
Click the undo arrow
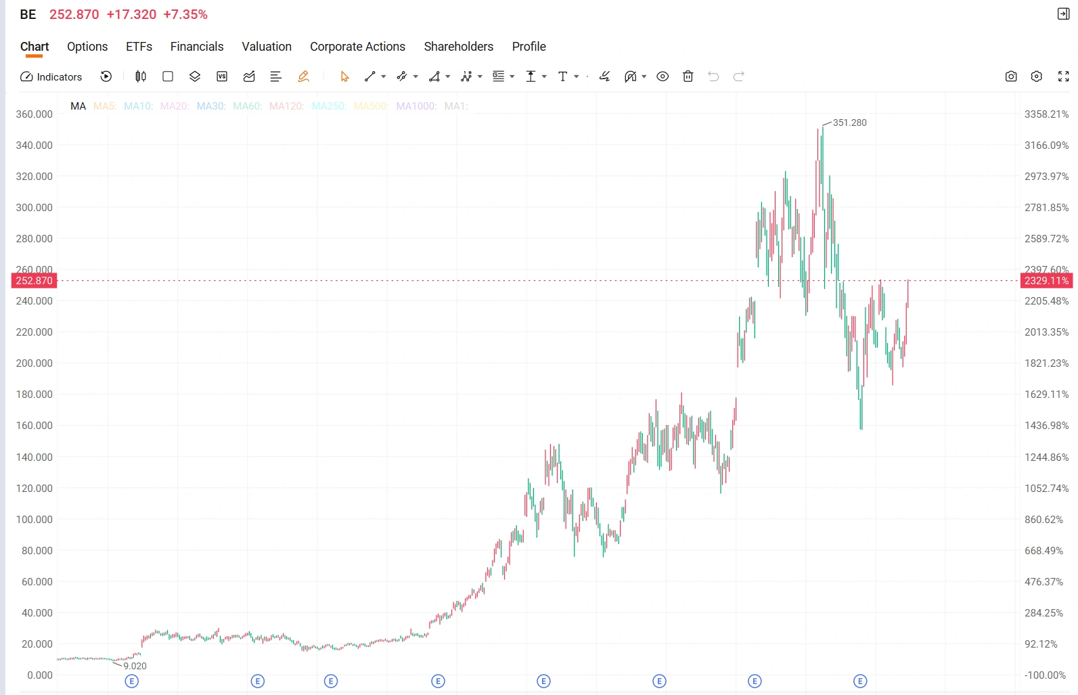pos(713,76)
